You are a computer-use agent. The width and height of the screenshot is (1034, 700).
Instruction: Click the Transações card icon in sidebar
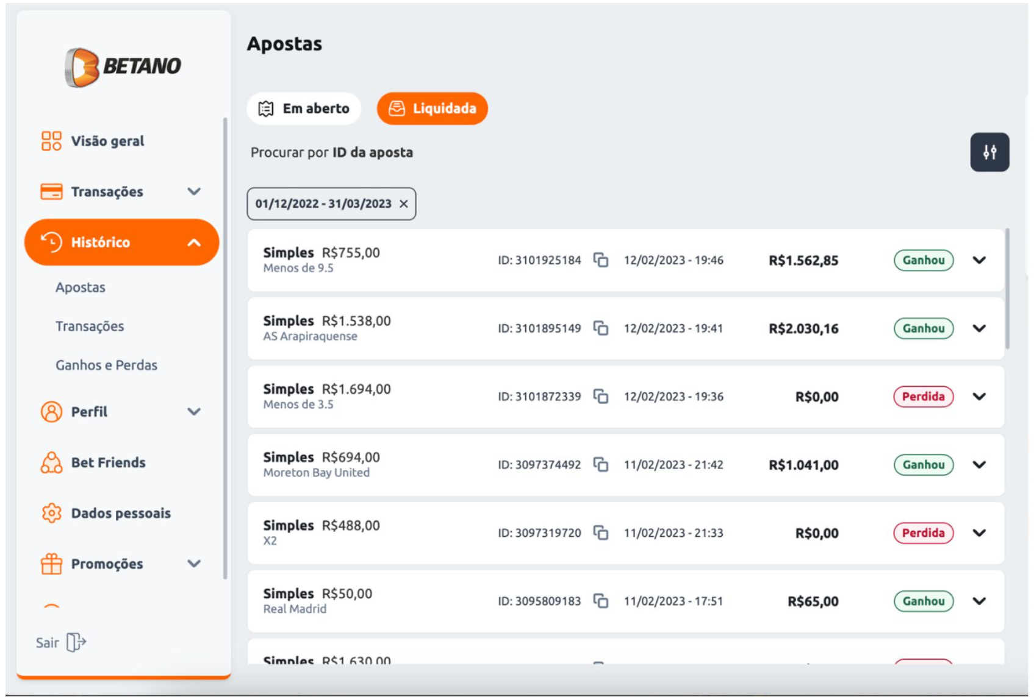pyautogui.click(x=51, y=191)
